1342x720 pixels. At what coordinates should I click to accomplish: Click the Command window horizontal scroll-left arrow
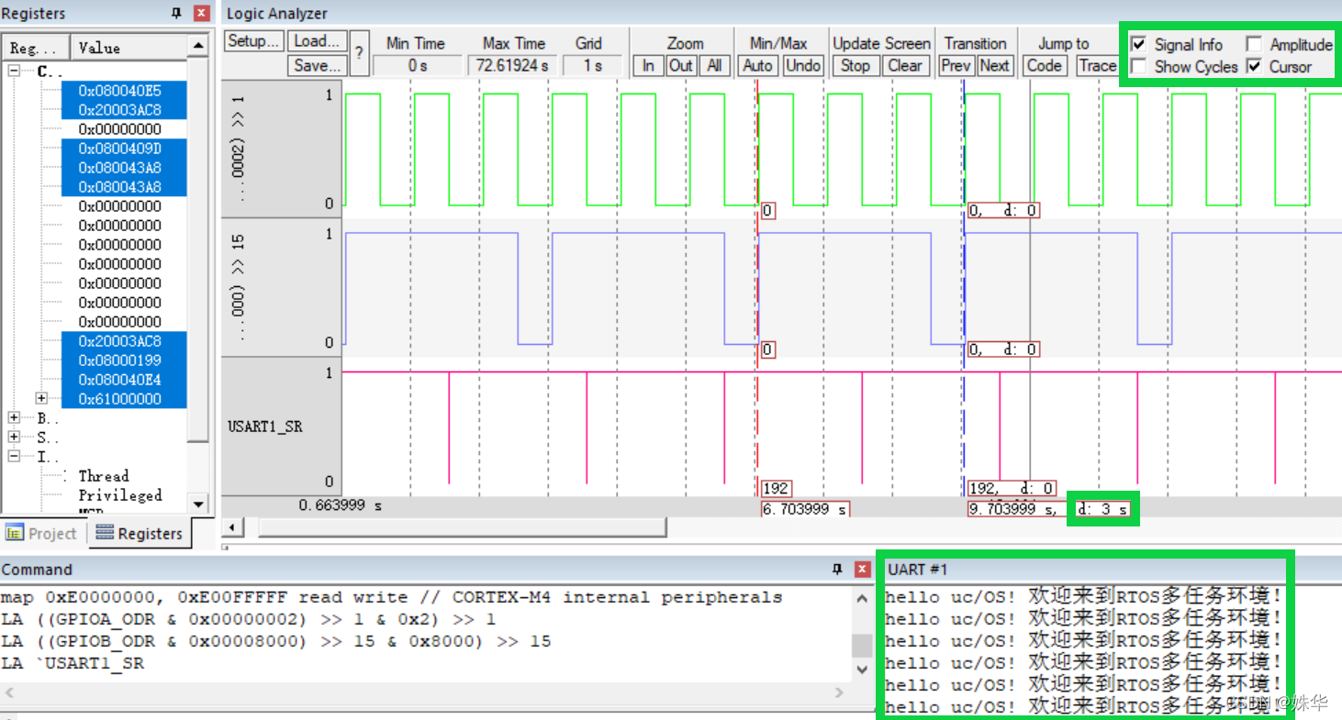pyautogui.click(x=11, y=692)
